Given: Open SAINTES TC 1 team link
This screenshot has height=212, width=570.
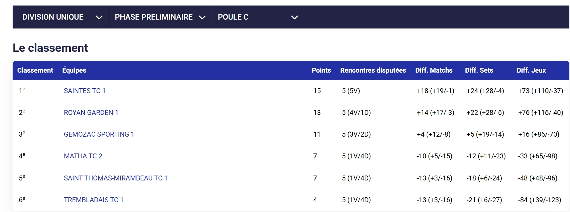Looking at the screenshot, I should coord(85,91).
